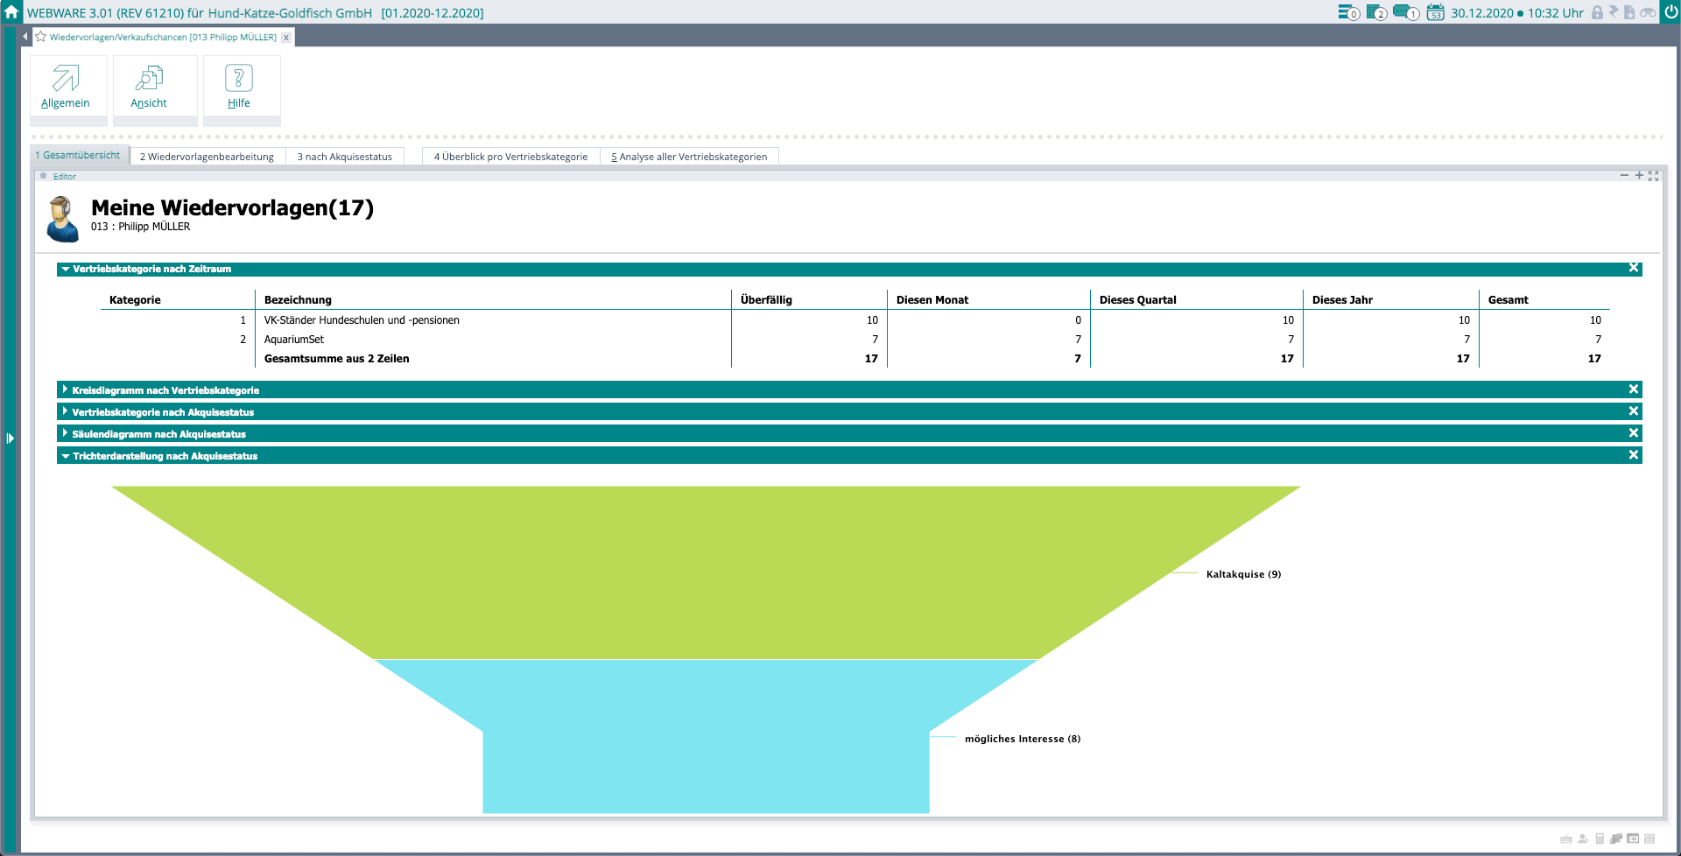This screenshot has height=856, width=1681.
Task: Open the chat messages icon with badge 1
Action: [1404, 12]
